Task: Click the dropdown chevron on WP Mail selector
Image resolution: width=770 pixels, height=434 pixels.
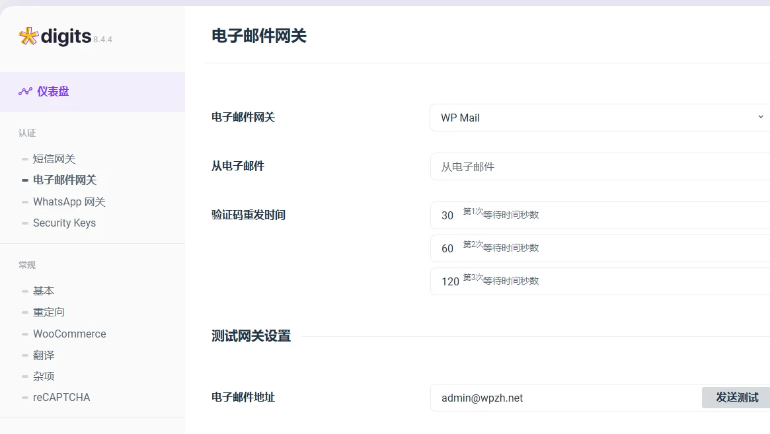Action: coord(760,117)
